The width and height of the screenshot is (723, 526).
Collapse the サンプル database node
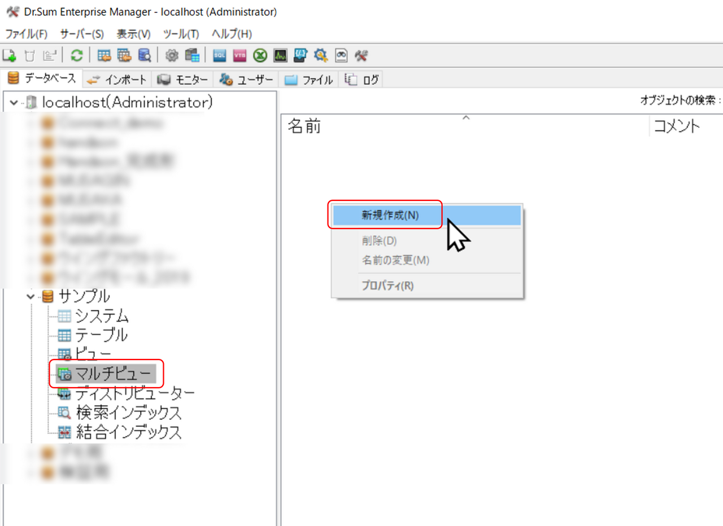point(30,296)
